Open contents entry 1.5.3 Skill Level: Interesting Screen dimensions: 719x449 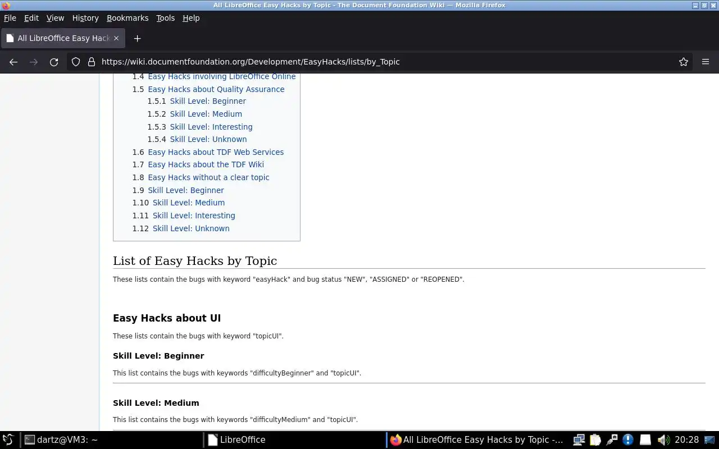click(x=211, y=127)
